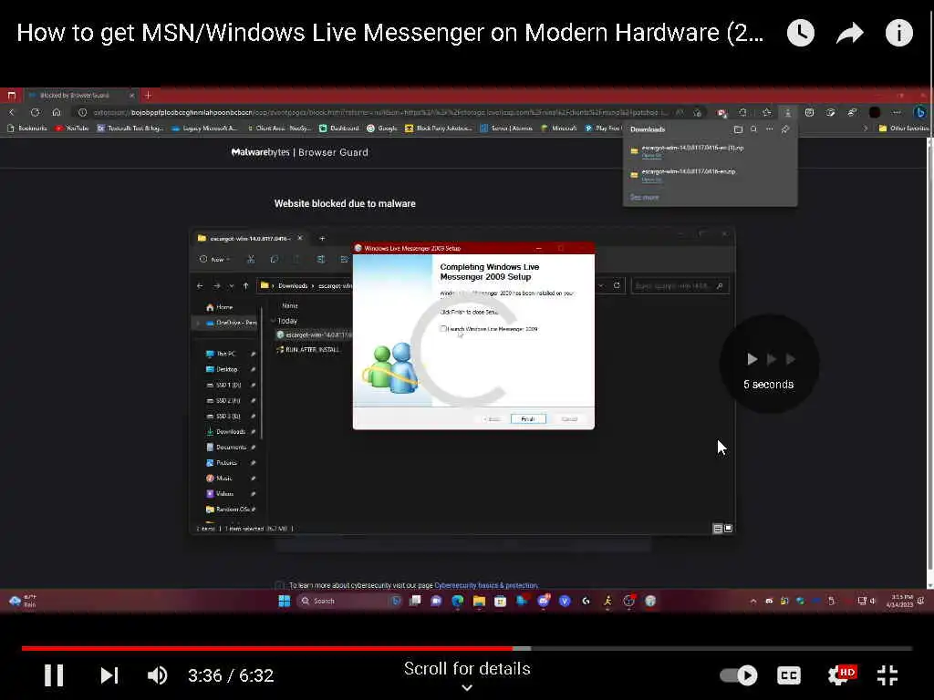Screen dimensions: 934x700
Task: Toggle the autoplay switch
Action: [x=739, y=675]
